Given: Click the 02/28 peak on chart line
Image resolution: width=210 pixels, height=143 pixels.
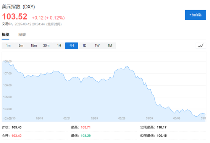Looking at the screenshot, I should pos(126,66).
